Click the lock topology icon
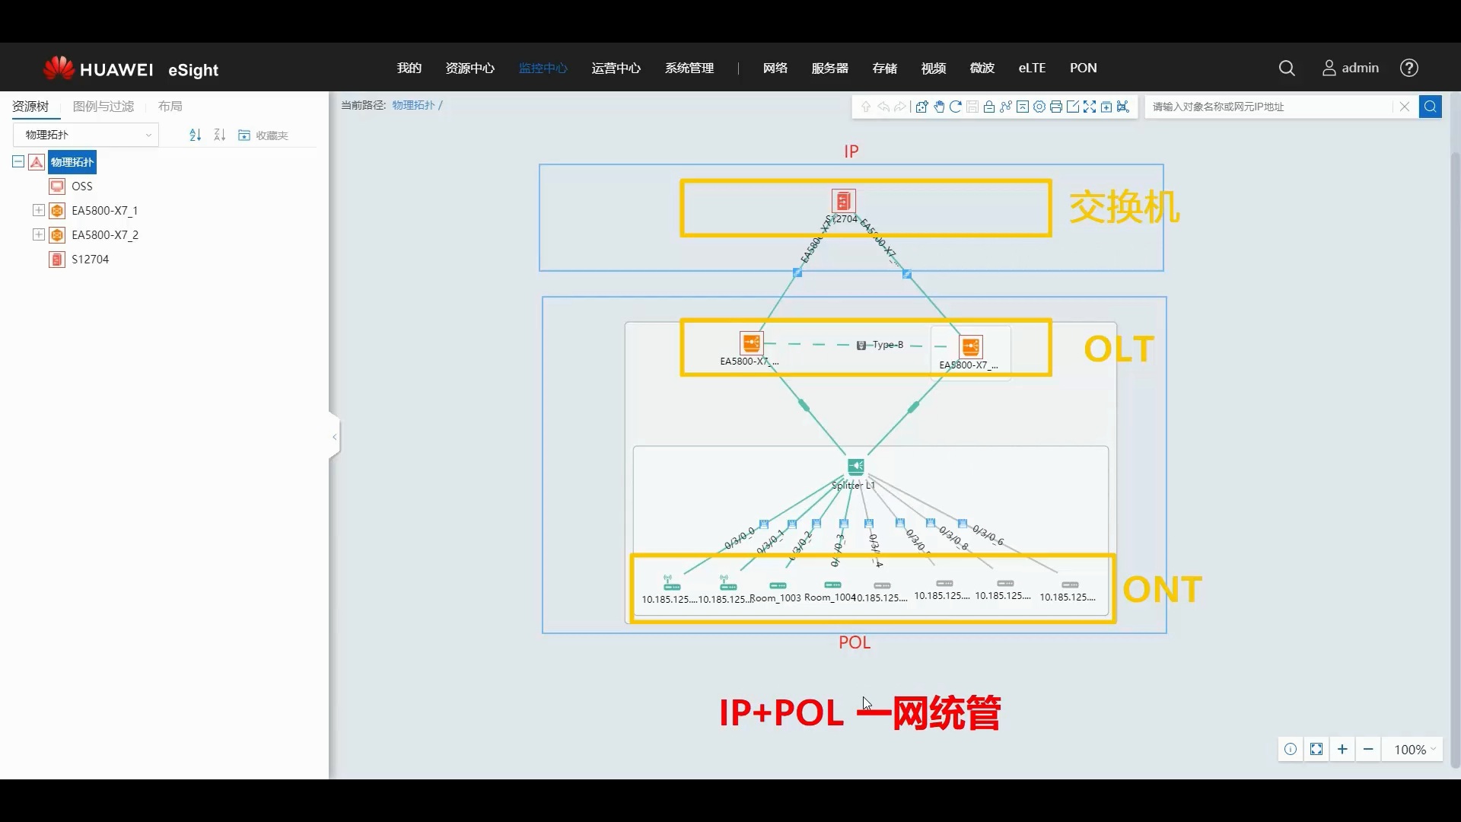 point(989,107)
